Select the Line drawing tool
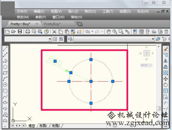Image resolution: width=172 pixels, height=130 pixels. 5,49
